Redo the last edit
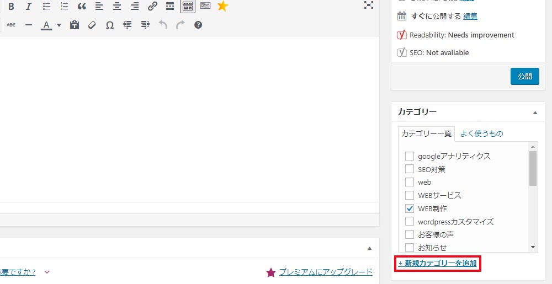 [x=181, y=25]
